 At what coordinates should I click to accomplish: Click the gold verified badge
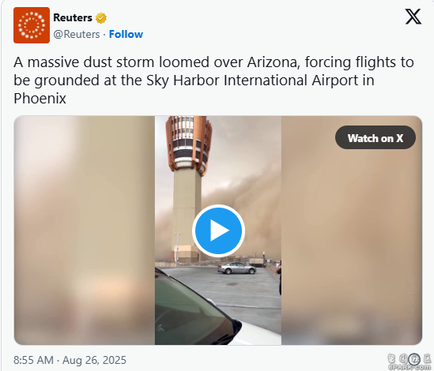tap(101, 18)
